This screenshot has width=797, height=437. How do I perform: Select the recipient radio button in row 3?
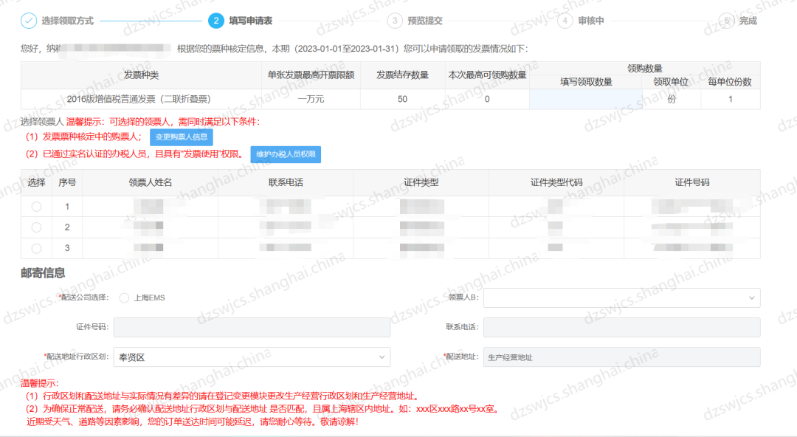36,248
